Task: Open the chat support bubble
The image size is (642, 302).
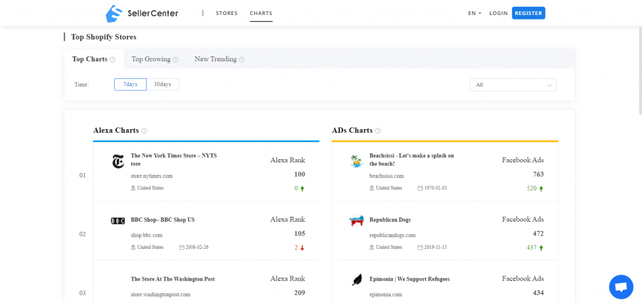Action: click(621, 287)
